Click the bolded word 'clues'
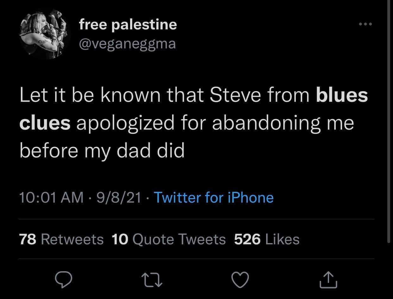393x299 pixels. coord(45,123)
